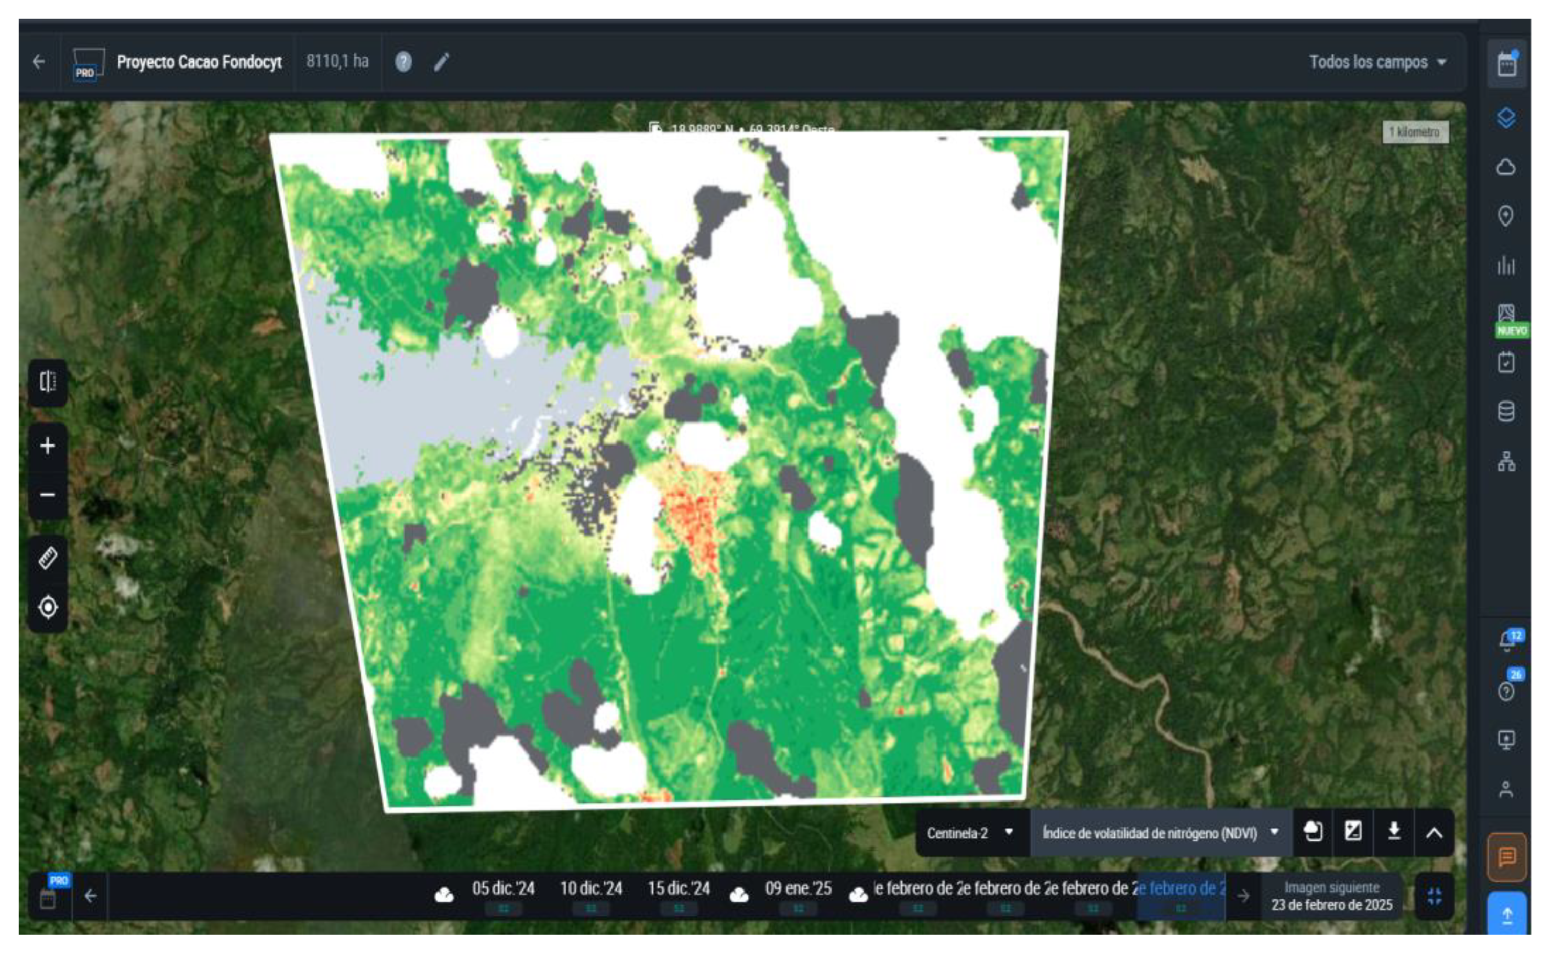1553x957 pixels.
Task: Zoom in the map with plus button
Action: [48, 446]
